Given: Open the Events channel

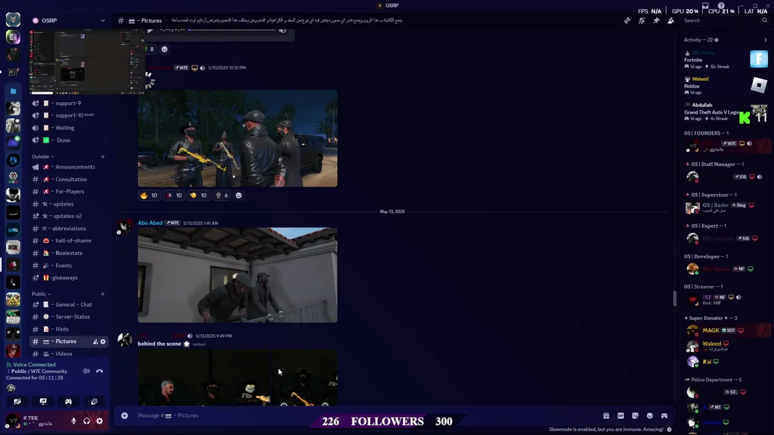Looking at the screenshot, I should (69, 265).
